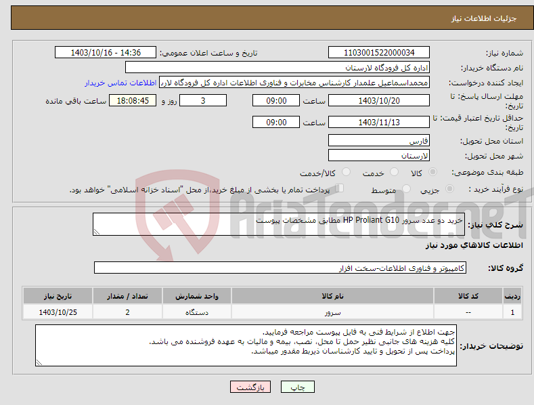Click the resize handle of description box
This screenshot has width=534, height=405.
pos(97,232)
